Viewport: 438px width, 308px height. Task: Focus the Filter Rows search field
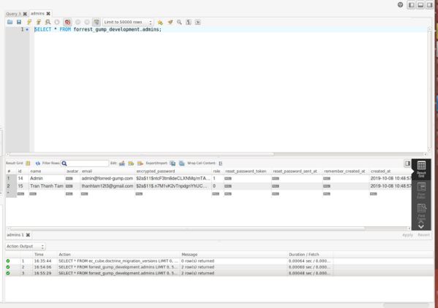[85, 163]
